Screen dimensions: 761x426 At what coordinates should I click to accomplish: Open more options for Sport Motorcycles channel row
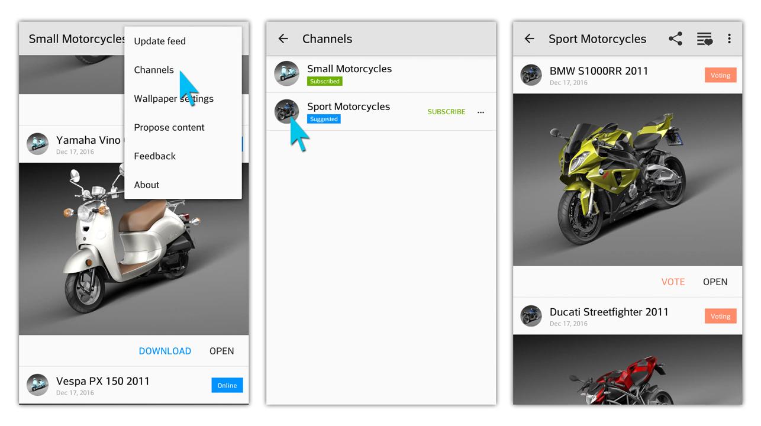coord(481,112)
